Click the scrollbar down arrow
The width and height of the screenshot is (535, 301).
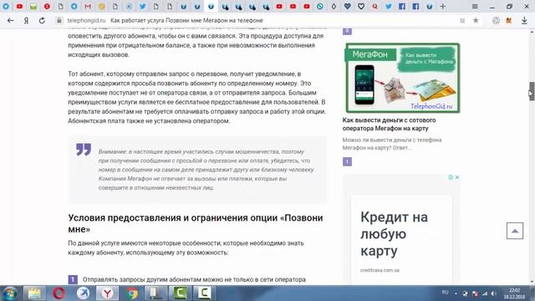point(532,282)
